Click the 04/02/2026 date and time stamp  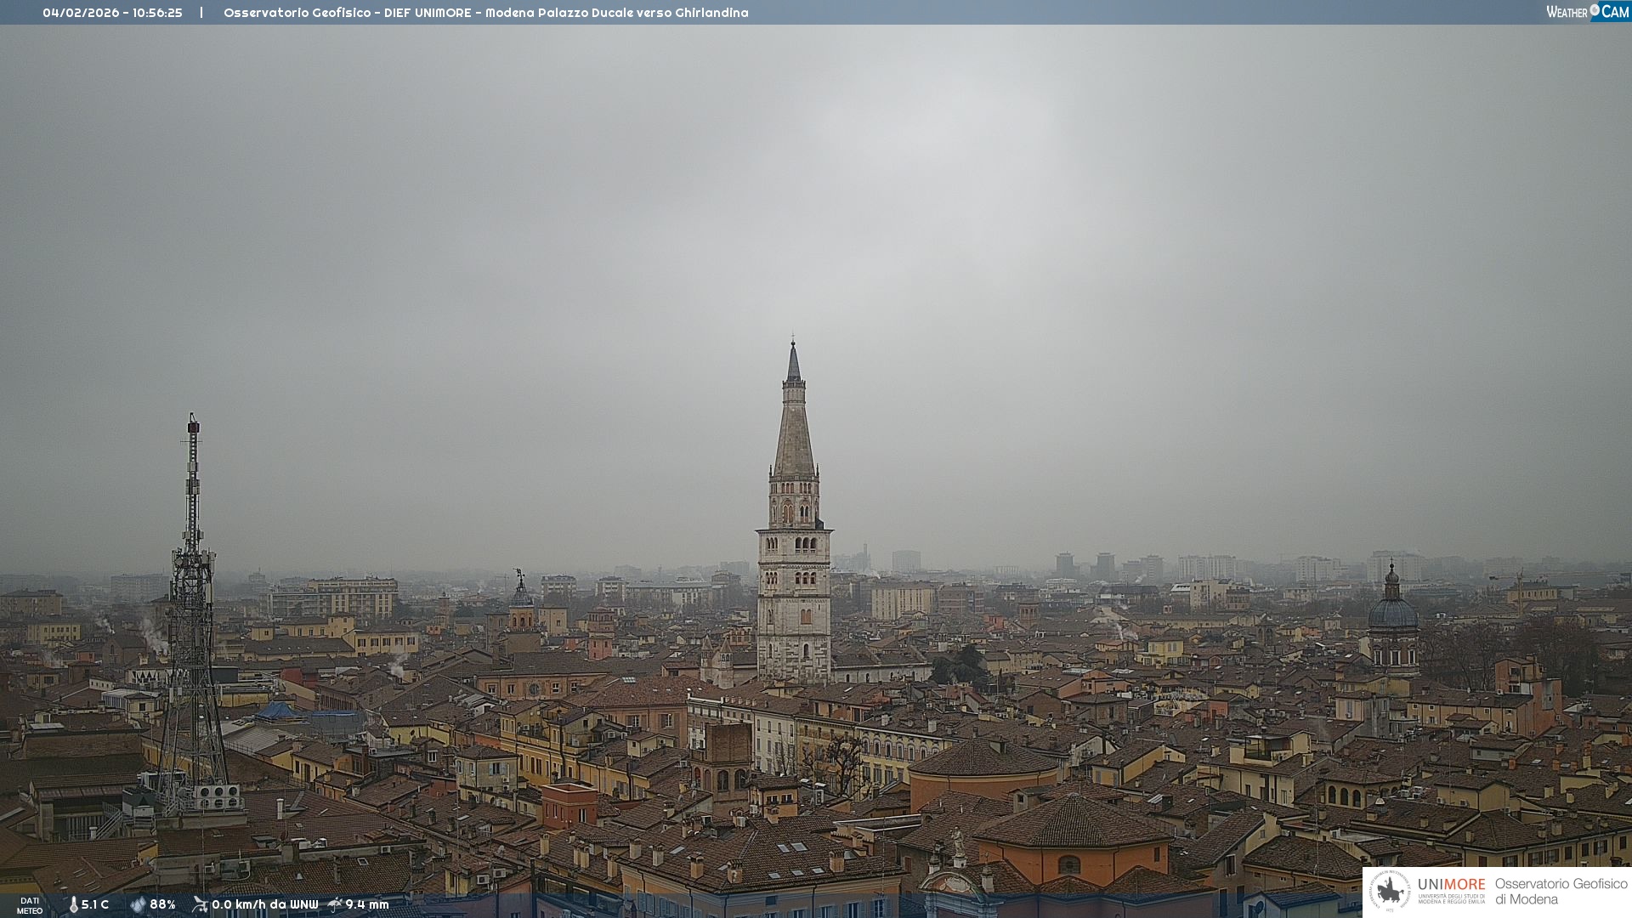112,13
